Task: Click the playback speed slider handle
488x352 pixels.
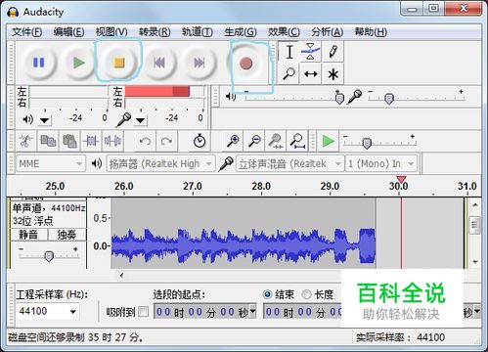Action: [367, 143]
